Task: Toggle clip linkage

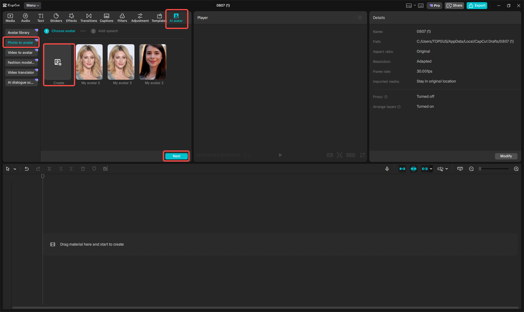Action: 425,169
